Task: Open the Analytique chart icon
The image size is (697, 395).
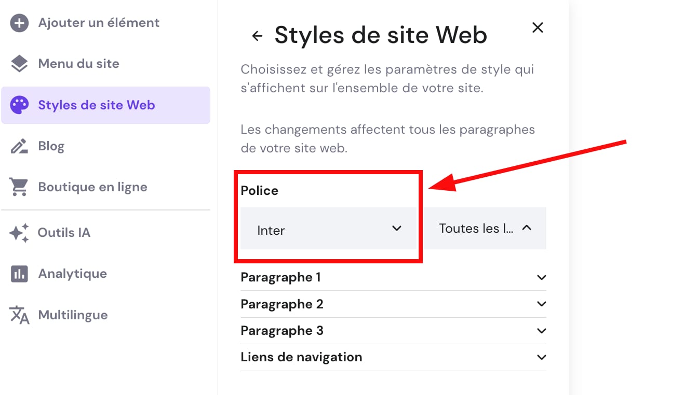Action: 19,273
